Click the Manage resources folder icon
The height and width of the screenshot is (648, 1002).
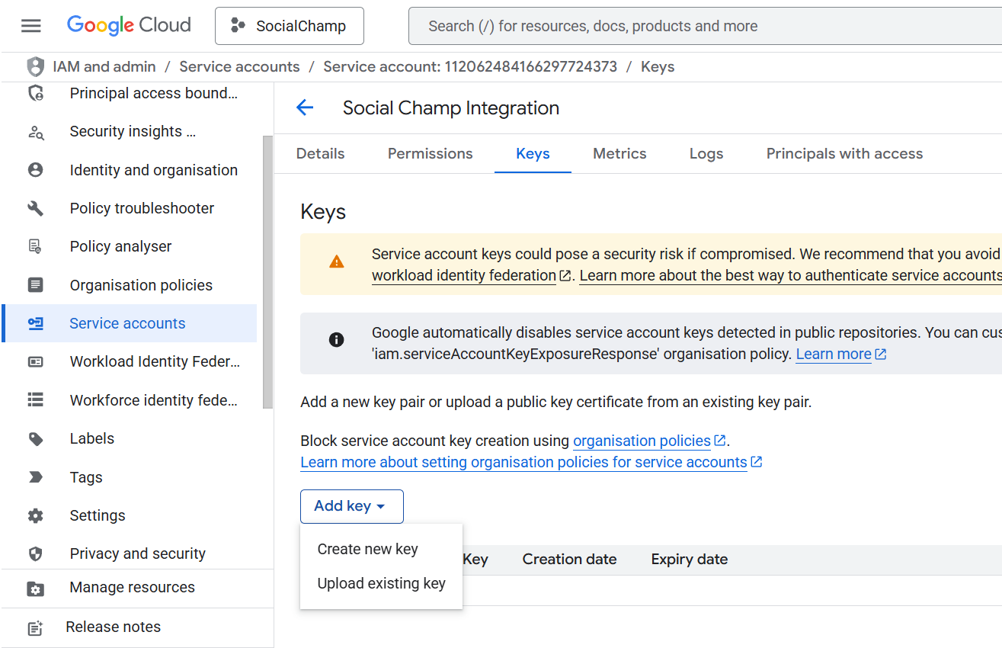(35, 588)
